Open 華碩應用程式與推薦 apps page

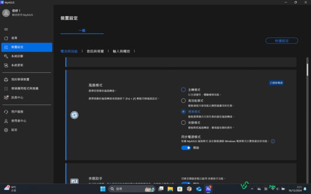pos(25,88)
